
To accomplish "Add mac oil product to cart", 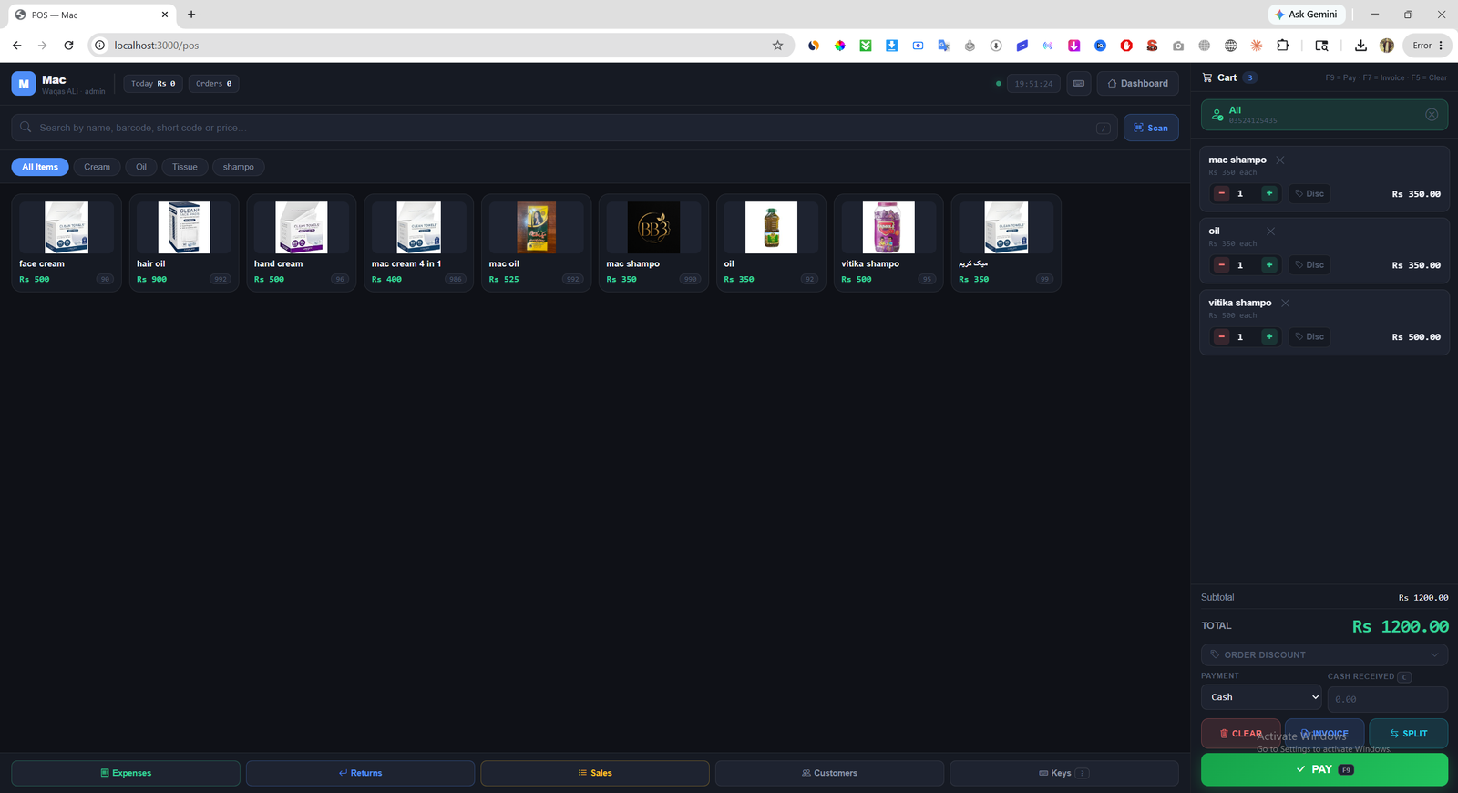I will (536, 242).
